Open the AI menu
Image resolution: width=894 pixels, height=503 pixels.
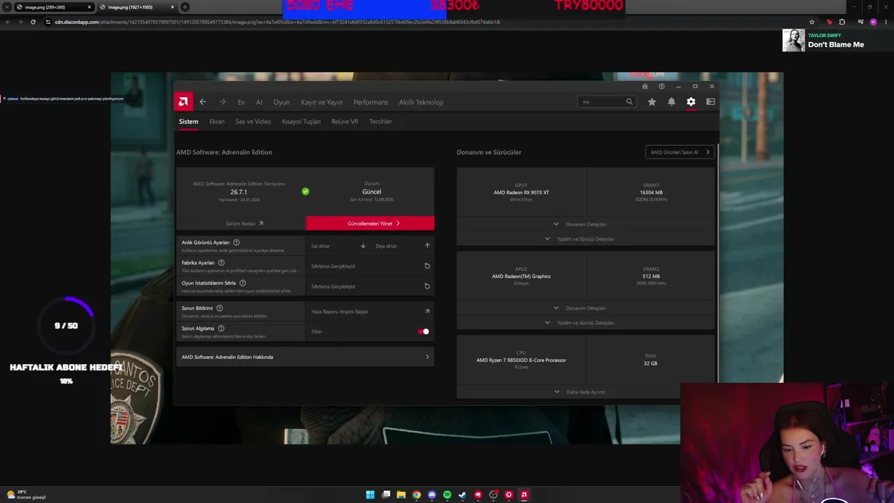[x=259, y=102]
